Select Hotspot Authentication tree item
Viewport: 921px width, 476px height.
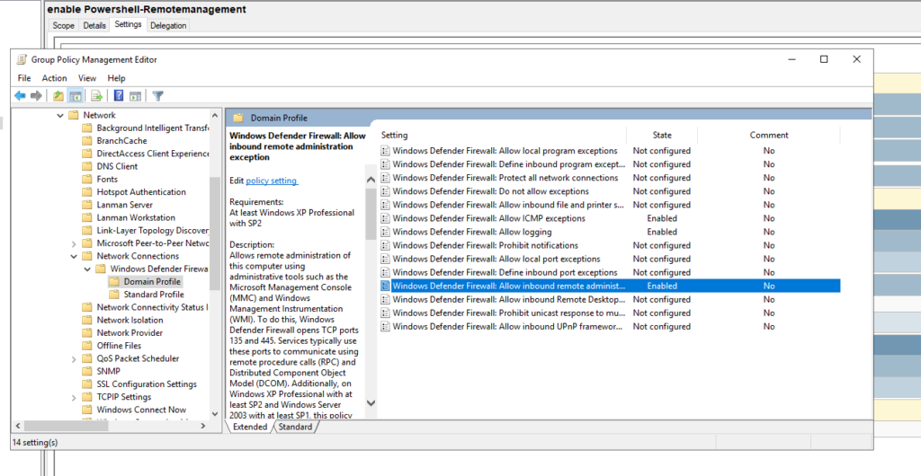point(141,191)
